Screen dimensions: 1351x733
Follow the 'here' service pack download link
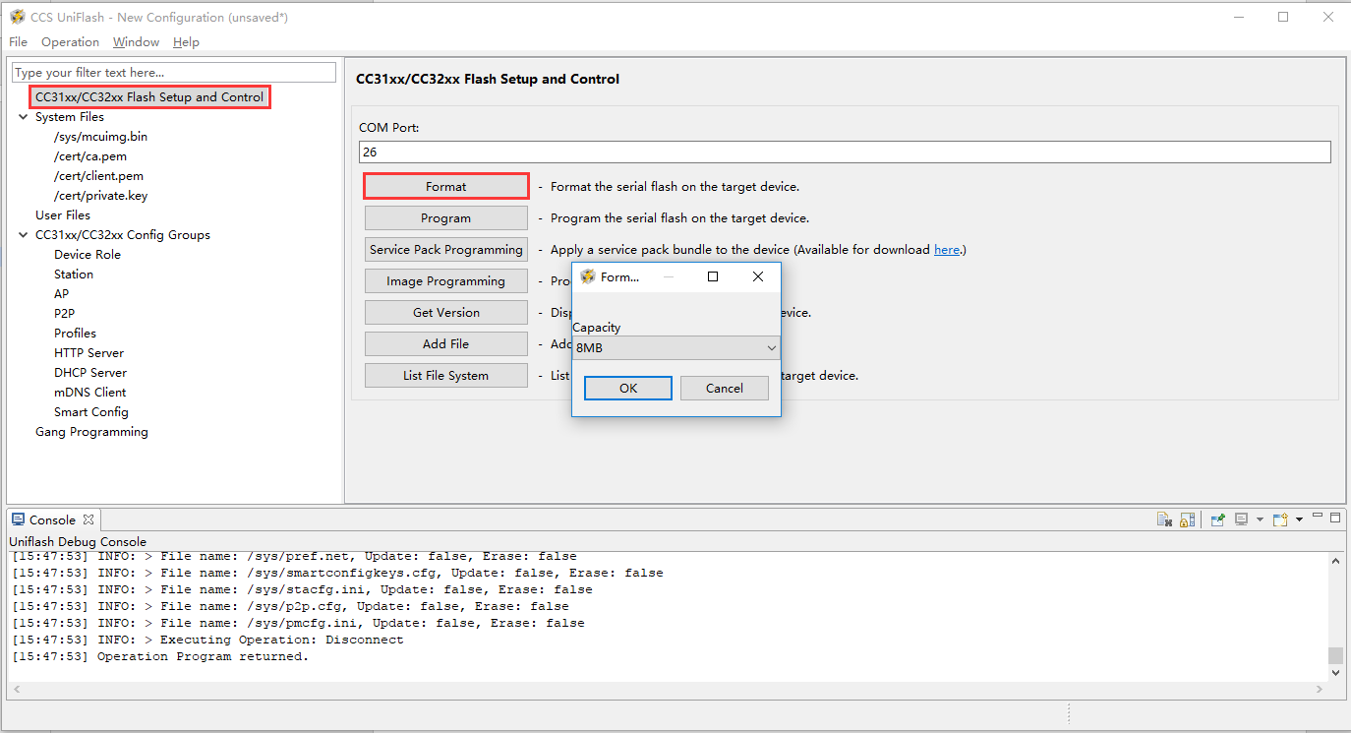947,250
